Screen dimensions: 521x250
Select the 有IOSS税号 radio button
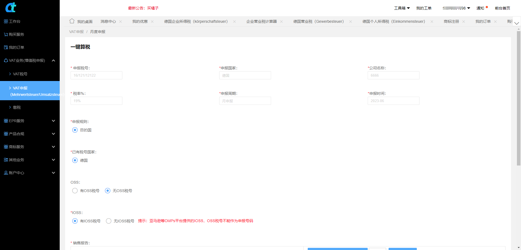(75, 221)
